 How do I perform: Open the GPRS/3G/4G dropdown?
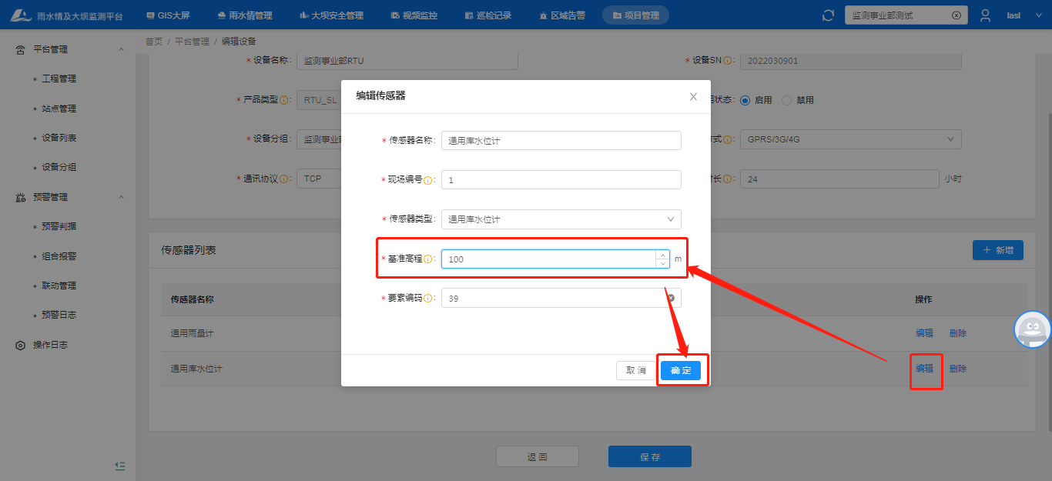(850, 139)
